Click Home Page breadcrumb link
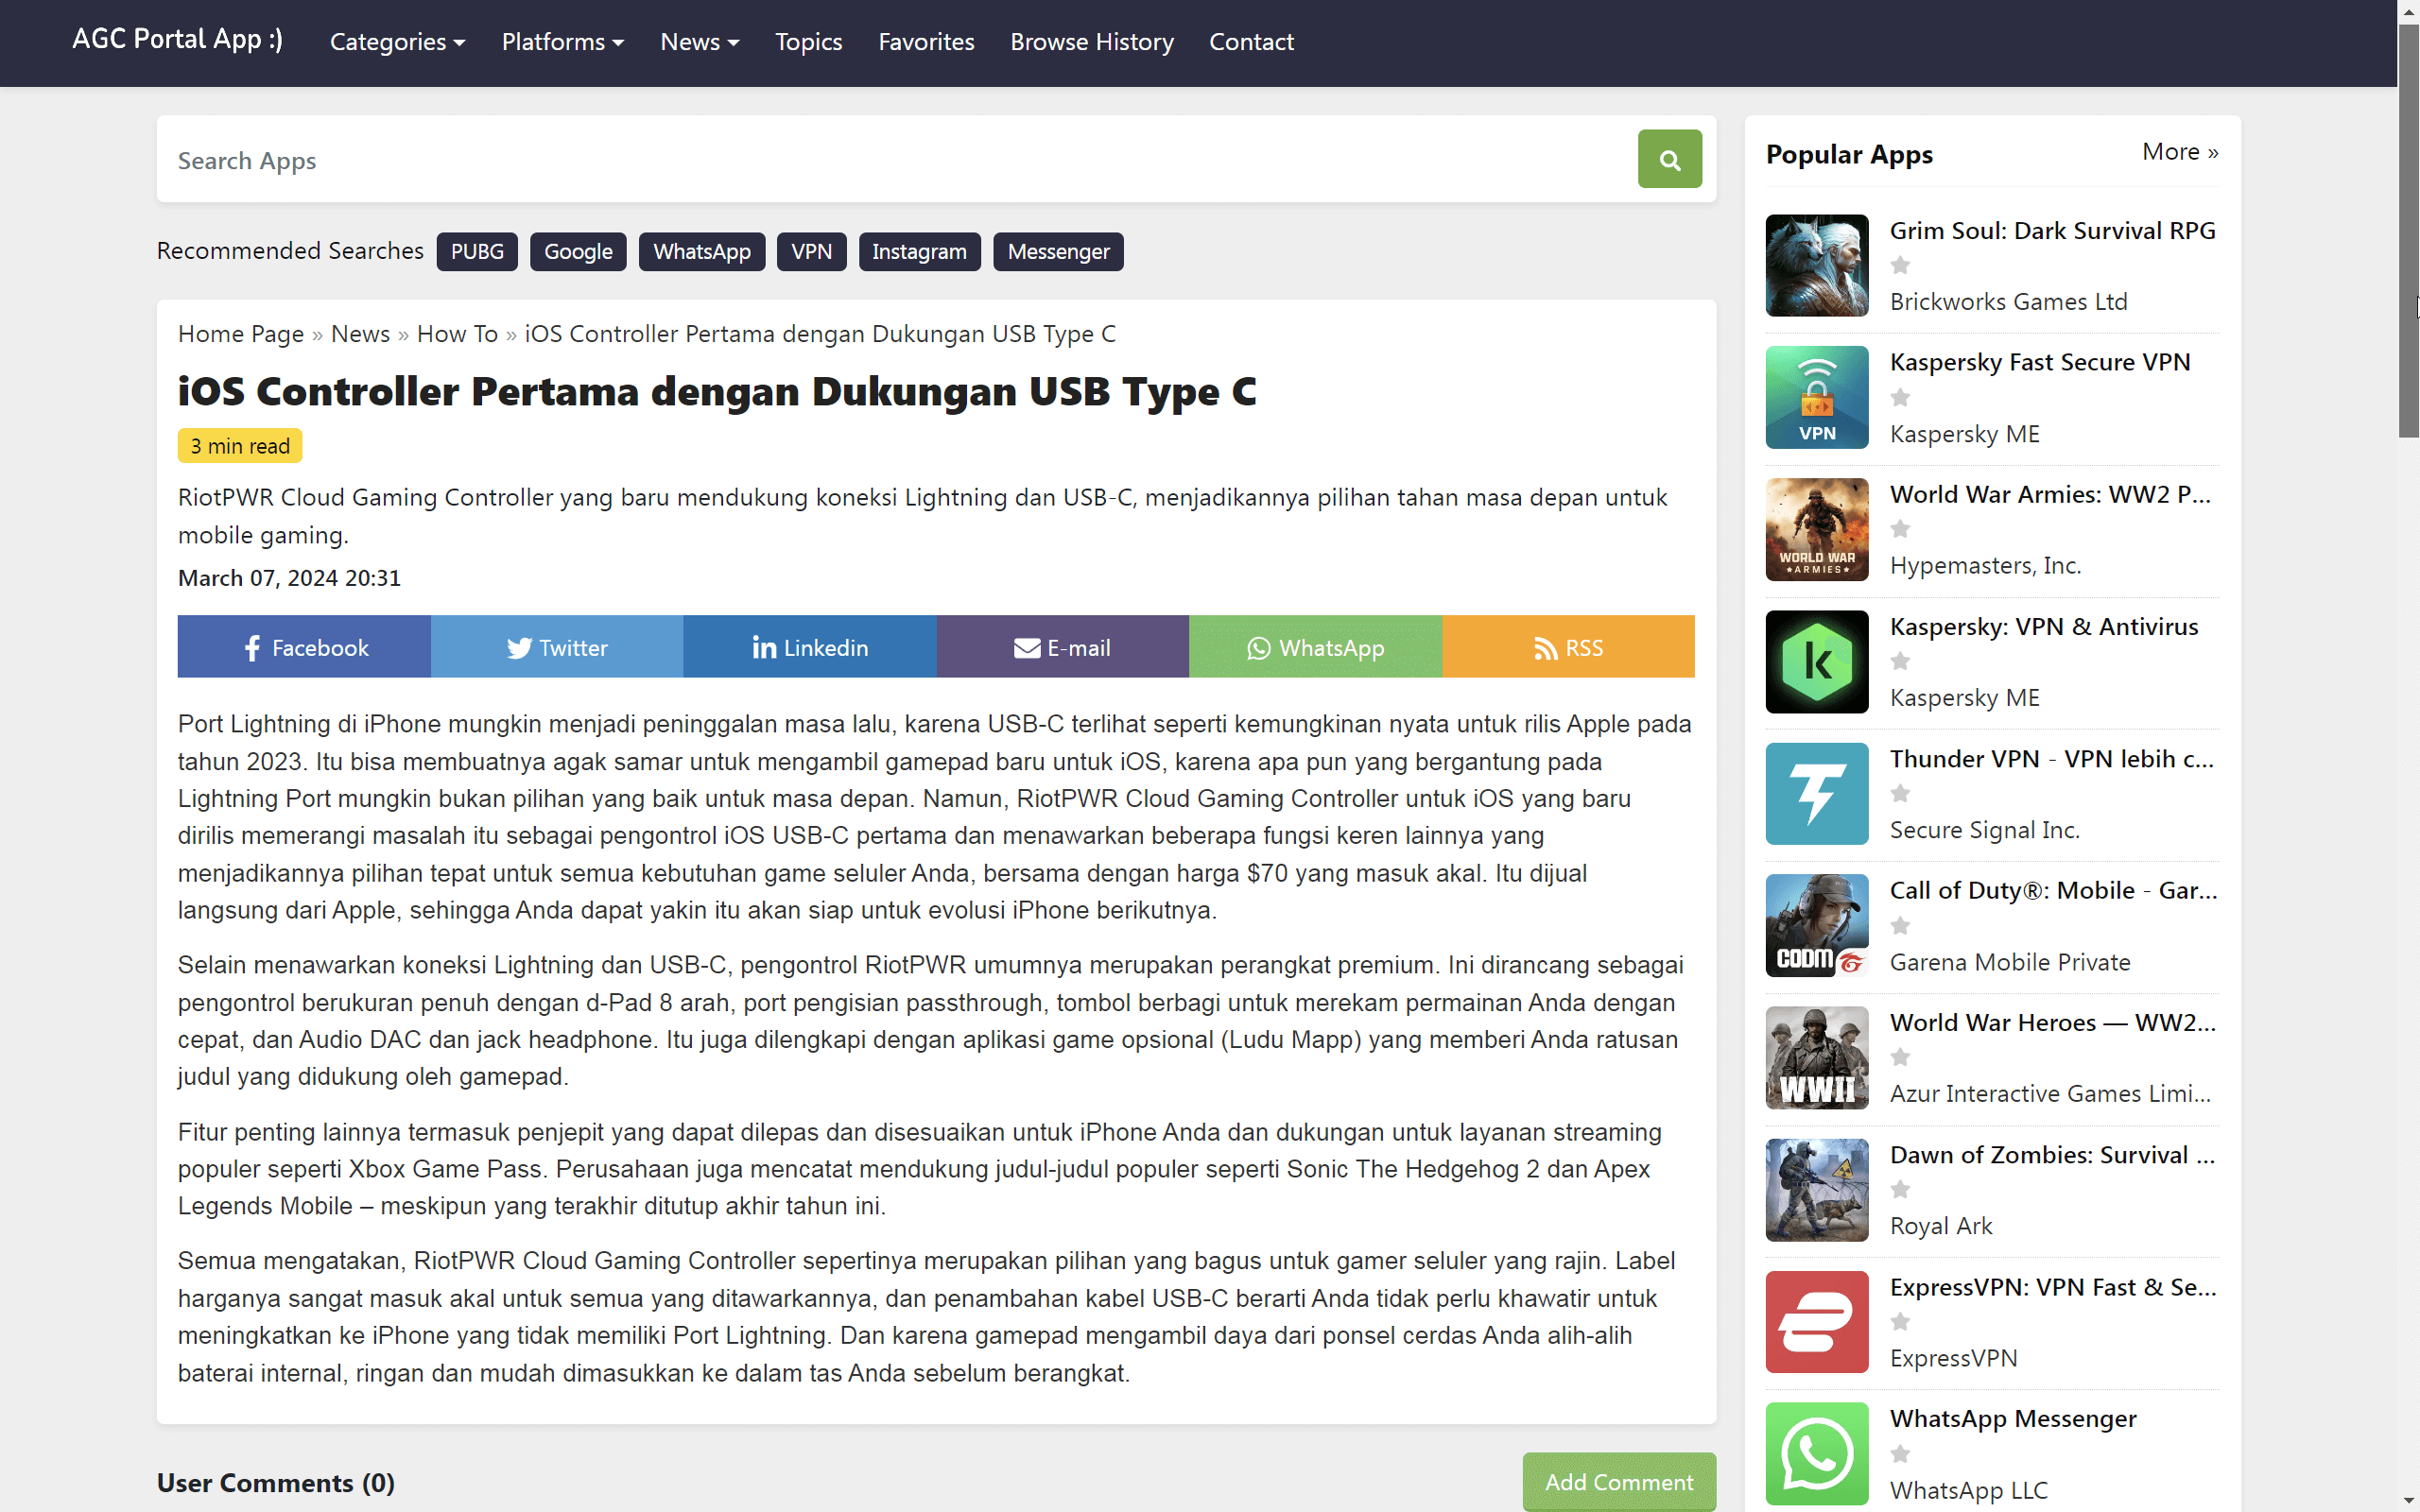2420x1512 pixels. (x=241, y=334)
